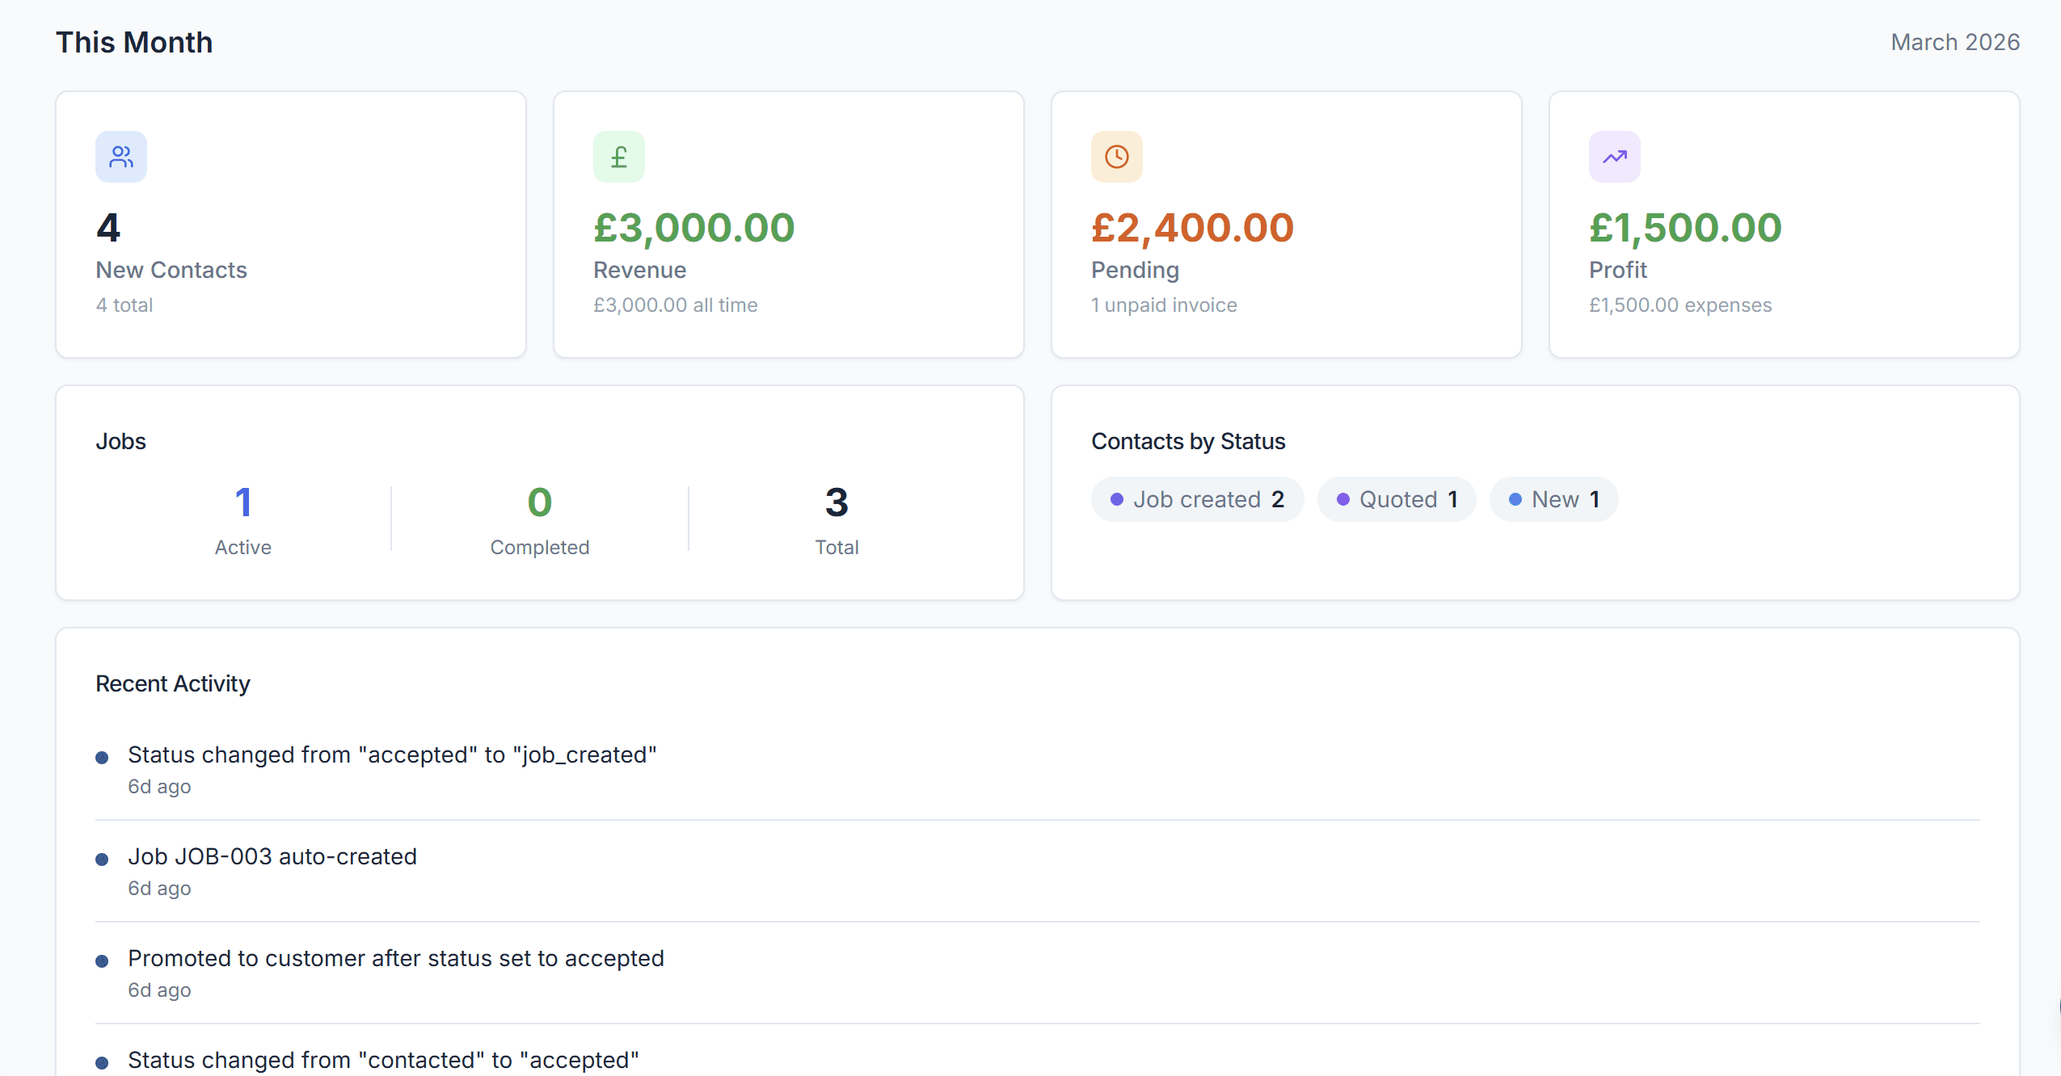This screenshot has width=2061, height=1076.
Task: Click the Total jobs count of 3
Action: (837, 502)
